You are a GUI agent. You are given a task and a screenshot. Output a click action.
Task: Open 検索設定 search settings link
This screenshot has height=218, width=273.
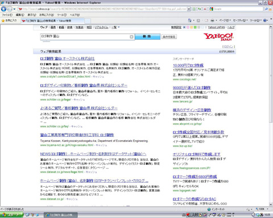(x=176, y=27)
